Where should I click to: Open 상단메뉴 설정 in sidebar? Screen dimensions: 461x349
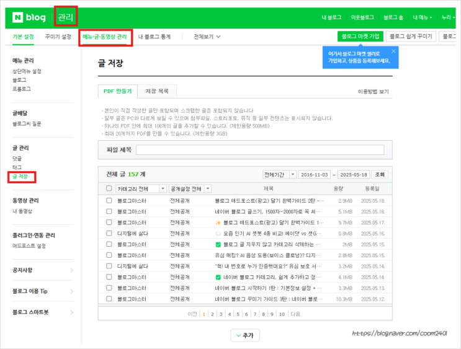27,71
